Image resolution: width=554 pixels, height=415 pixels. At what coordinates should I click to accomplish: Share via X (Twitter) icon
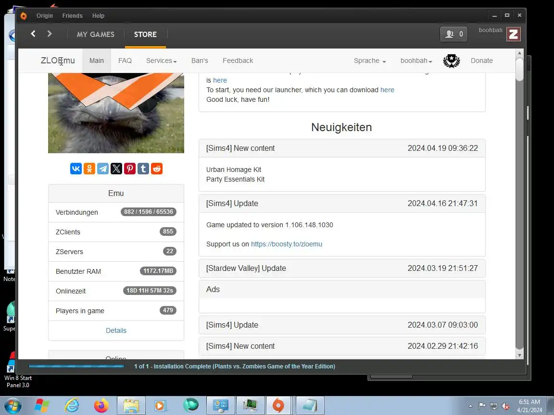click(x=116, y=169)
